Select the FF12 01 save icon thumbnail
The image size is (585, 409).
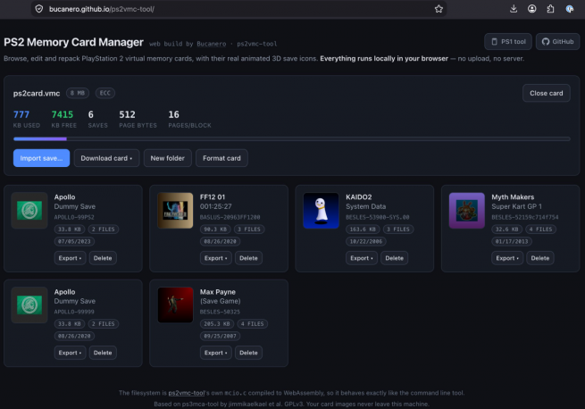tap(175, 211)
